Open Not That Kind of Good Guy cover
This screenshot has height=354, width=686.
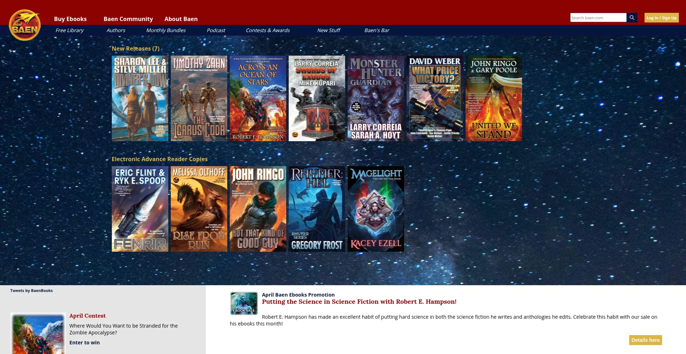click(258, 209)
